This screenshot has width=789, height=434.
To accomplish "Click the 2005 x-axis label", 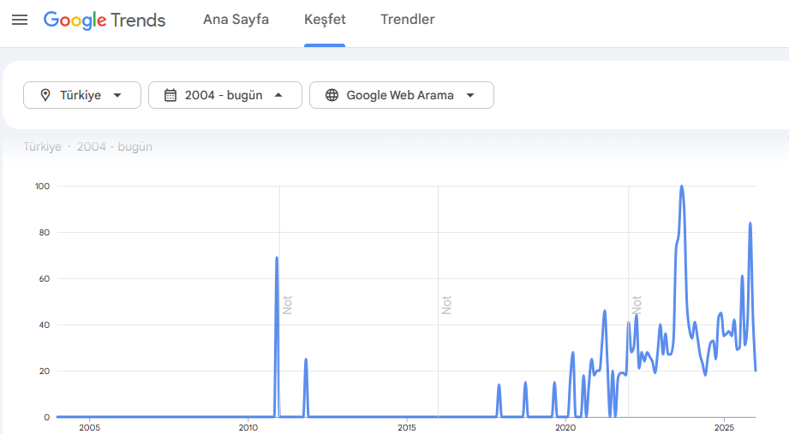I will click(90, 427).
